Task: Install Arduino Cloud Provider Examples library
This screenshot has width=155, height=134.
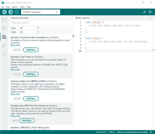Action: (x=31, y=50)
